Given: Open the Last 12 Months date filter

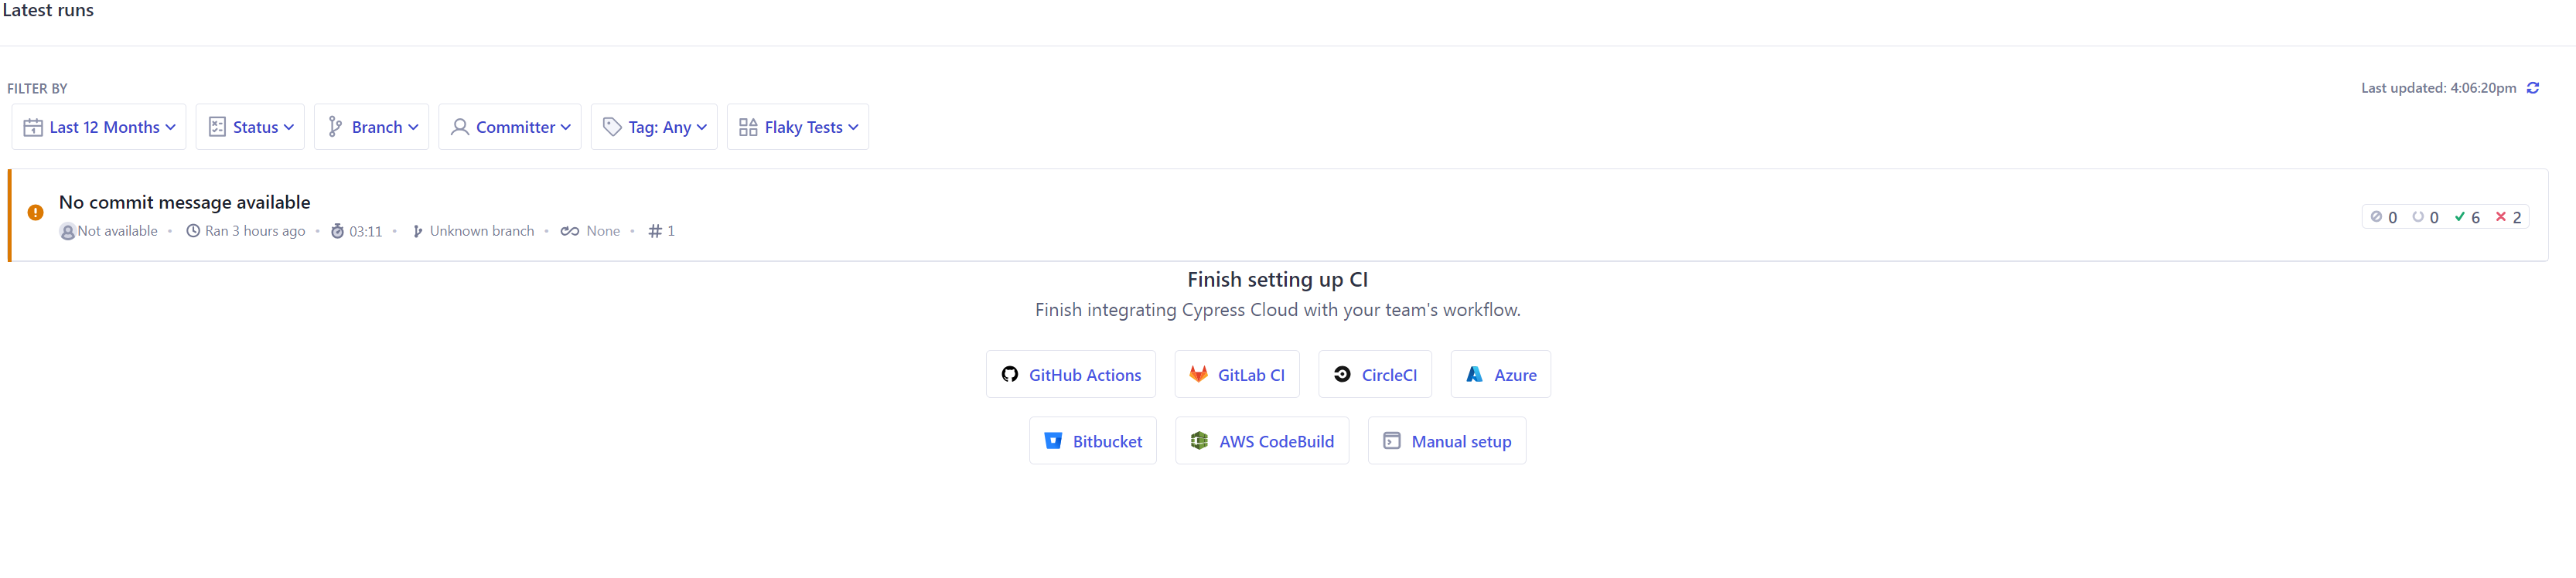Looking at the screenshot, I should (99, 127).
